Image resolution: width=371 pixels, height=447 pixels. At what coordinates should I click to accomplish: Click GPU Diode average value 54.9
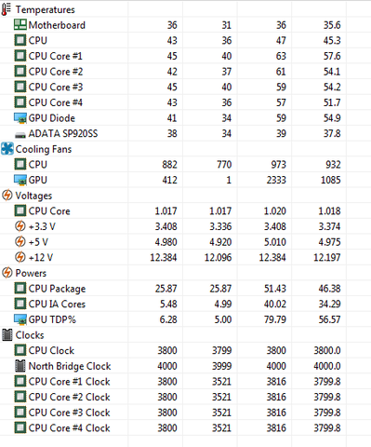pos(332,118)
